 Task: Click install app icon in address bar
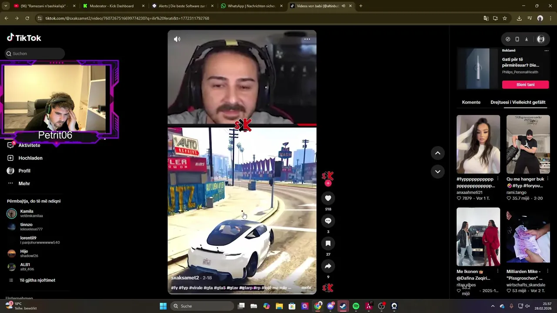pos(495,18)
